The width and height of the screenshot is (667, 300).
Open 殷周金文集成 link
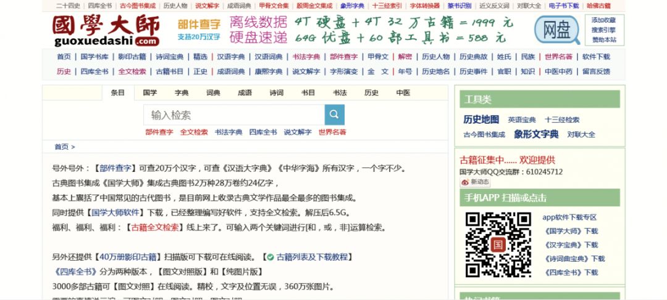(x=314, y=6)
